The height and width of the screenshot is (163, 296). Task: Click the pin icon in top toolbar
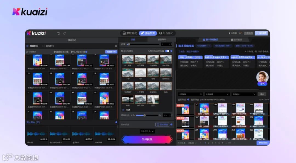(x=240, y=33)
